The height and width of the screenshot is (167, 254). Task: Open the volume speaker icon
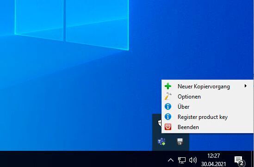coord(193,160)
